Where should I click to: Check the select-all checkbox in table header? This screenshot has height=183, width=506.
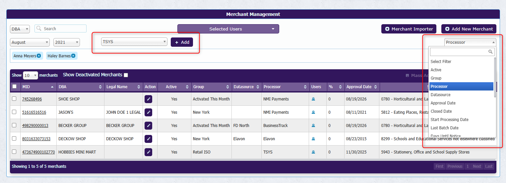pyautogui.click(x=14, y=87)
